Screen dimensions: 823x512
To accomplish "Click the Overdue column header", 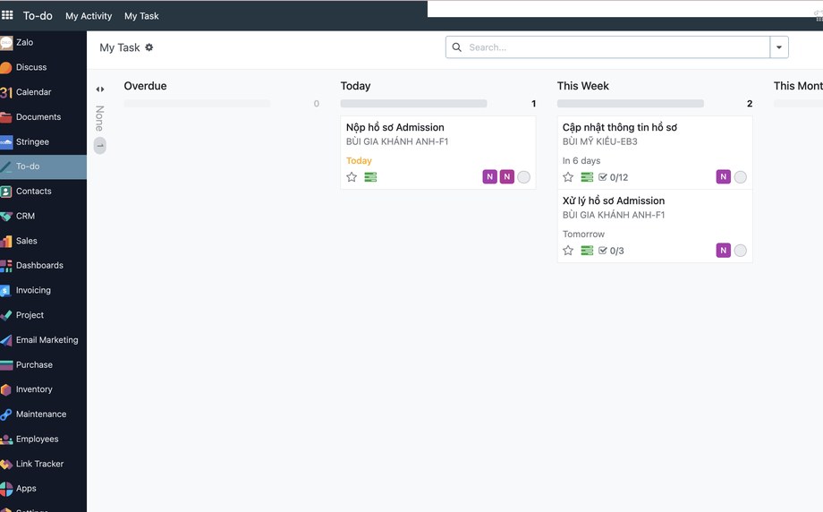I will coord(145,86).
